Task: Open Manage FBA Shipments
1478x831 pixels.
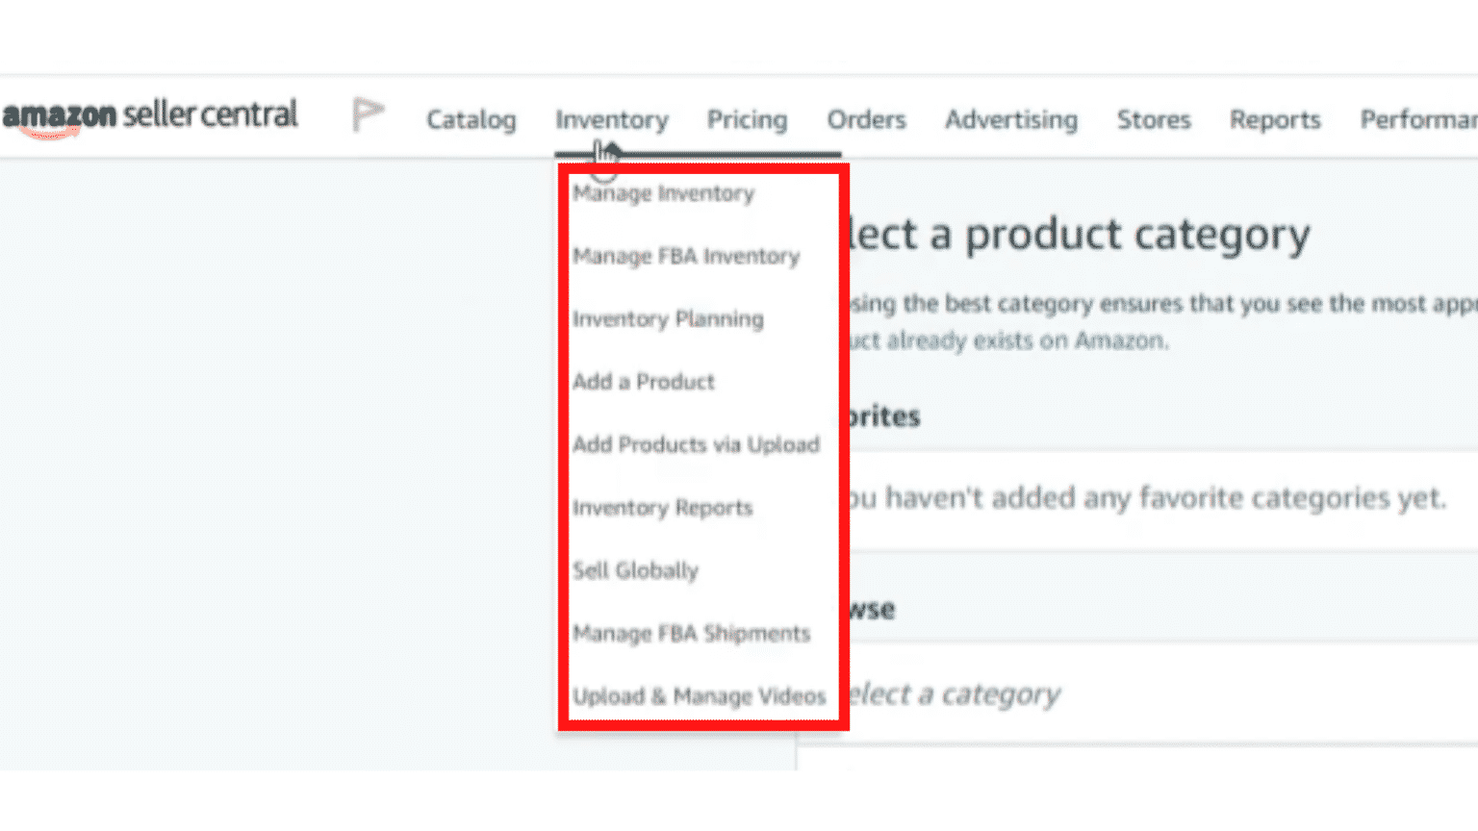Action: click(x=691, y=633)
